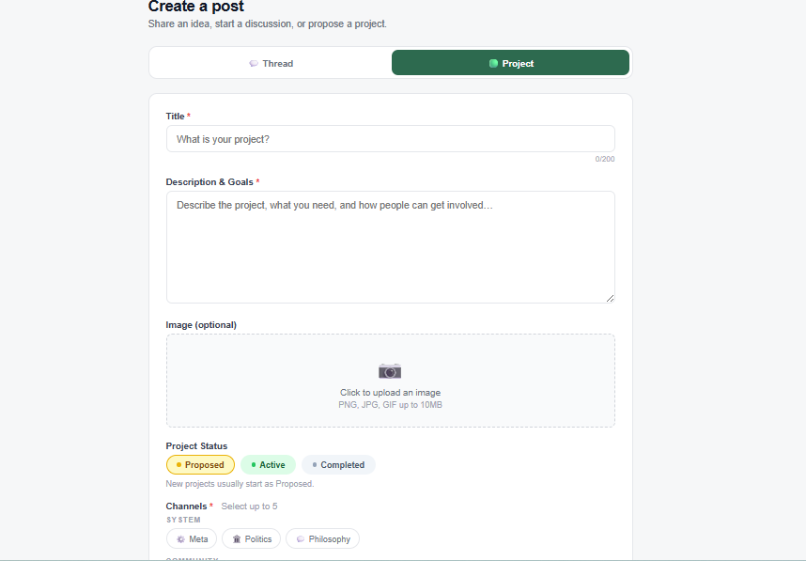Screen dimensions: 806x561
Task: Switch to the Thread tab
Action: click(x=271, y=63)
